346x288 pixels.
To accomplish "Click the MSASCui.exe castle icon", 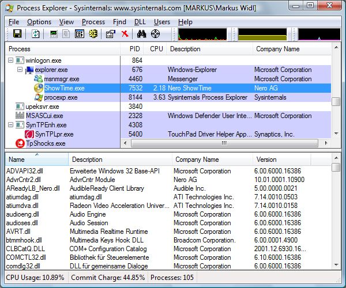I will (x=20, y=115).
